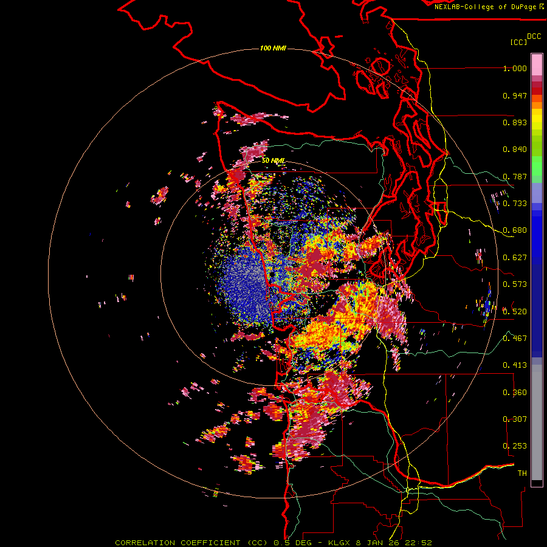
Task: Click the KLGX station identifier in caption
Action: 340,543
